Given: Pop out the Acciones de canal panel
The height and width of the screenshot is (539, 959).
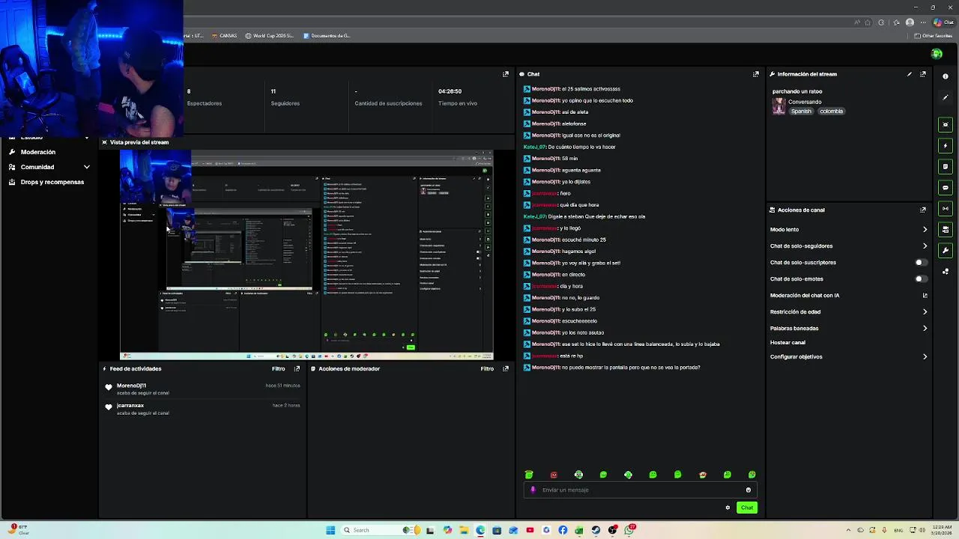Looking at the screenshot, I should [923, 210].
